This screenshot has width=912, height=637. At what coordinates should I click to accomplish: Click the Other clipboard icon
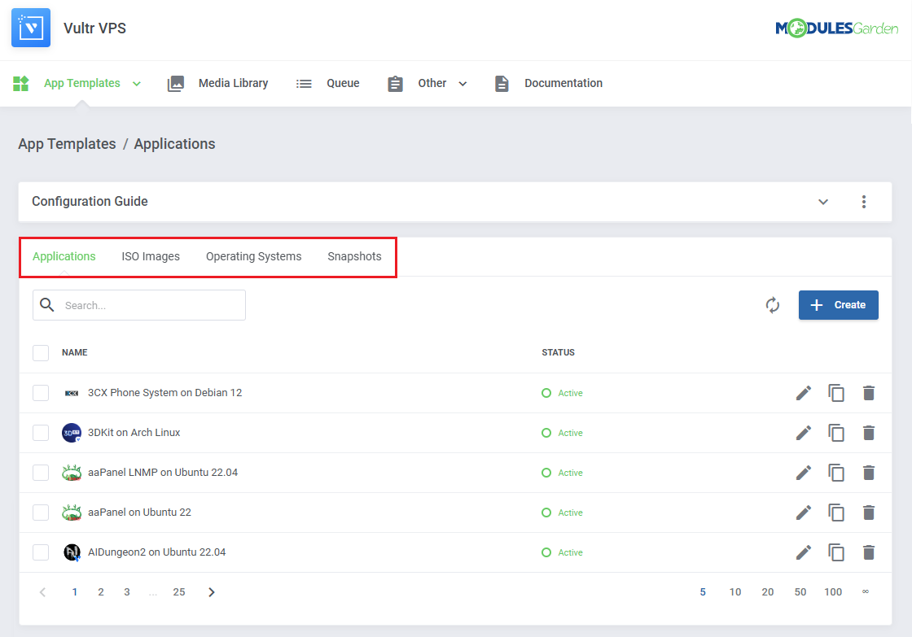pos(395,84)
